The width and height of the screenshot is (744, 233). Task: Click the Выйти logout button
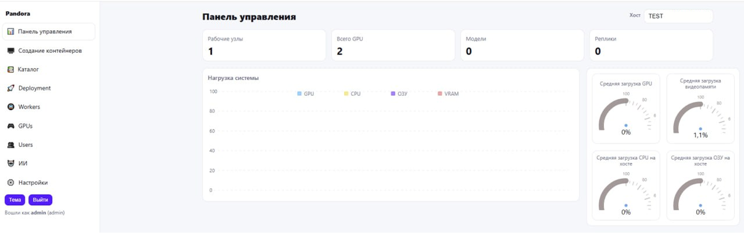coord(41,200)
